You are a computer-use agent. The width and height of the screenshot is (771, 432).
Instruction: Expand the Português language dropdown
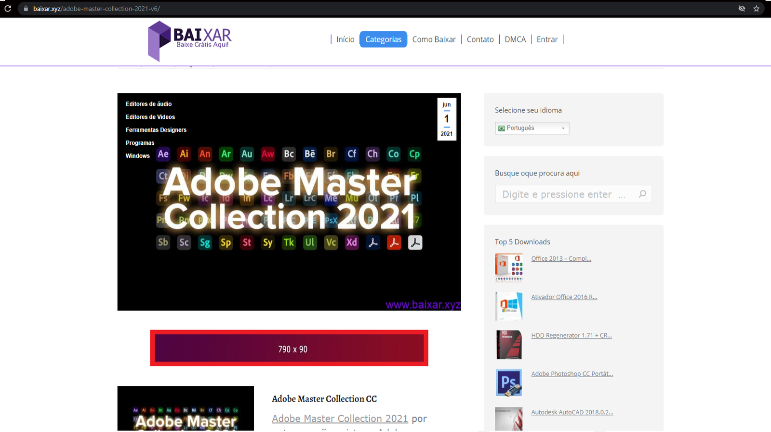(x=532, y=128)
